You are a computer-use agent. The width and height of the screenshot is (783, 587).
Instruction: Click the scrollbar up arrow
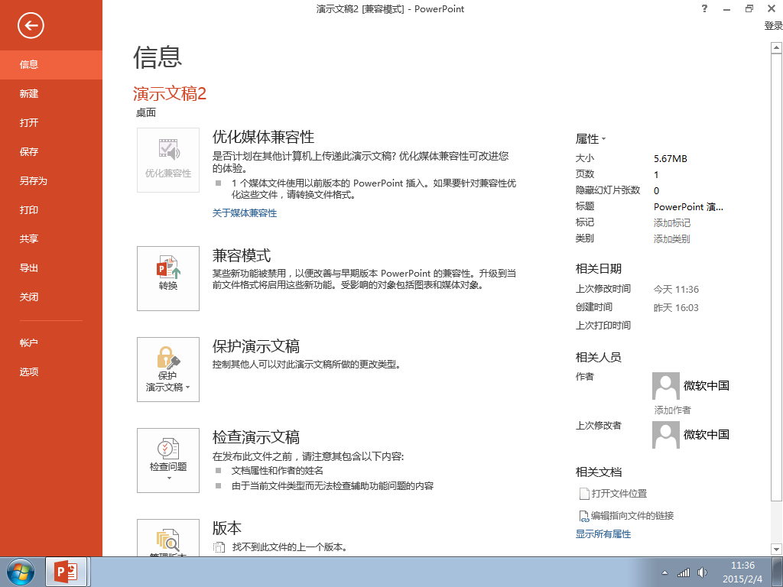776,48
